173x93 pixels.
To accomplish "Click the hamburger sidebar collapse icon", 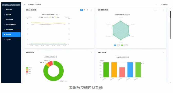I will click(25, 5).
